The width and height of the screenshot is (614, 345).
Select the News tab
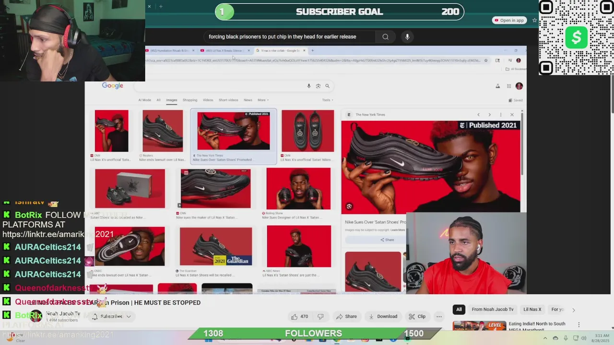[248, 100]
